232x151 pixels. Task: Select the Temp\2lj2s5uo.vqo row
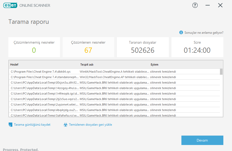pyautogui.click(x=114, y=99)
